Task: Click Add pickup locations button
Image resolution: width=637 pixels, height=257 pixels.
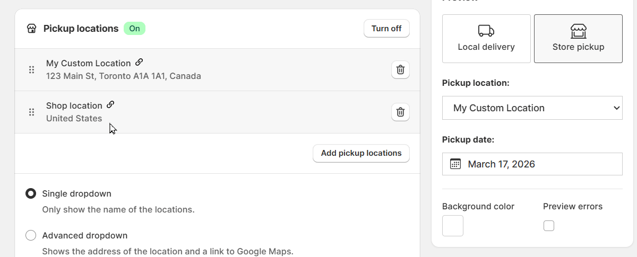Action: [361, 153]
